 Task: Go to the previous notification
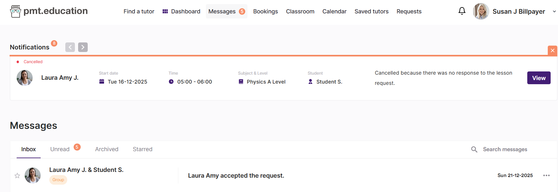click(x=70, y=47)
